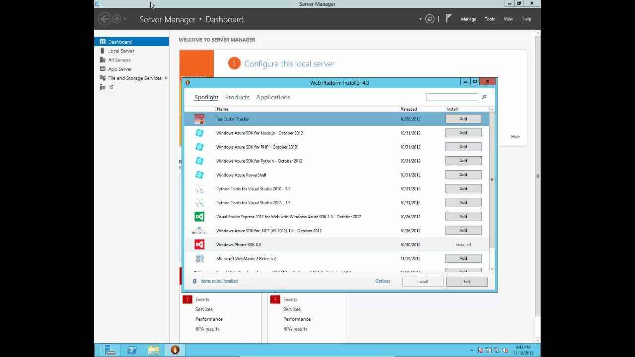Add Windows Azure PowerShell
Image resolution: width=635 pixels, height=357 pixels.
[463, 175]
